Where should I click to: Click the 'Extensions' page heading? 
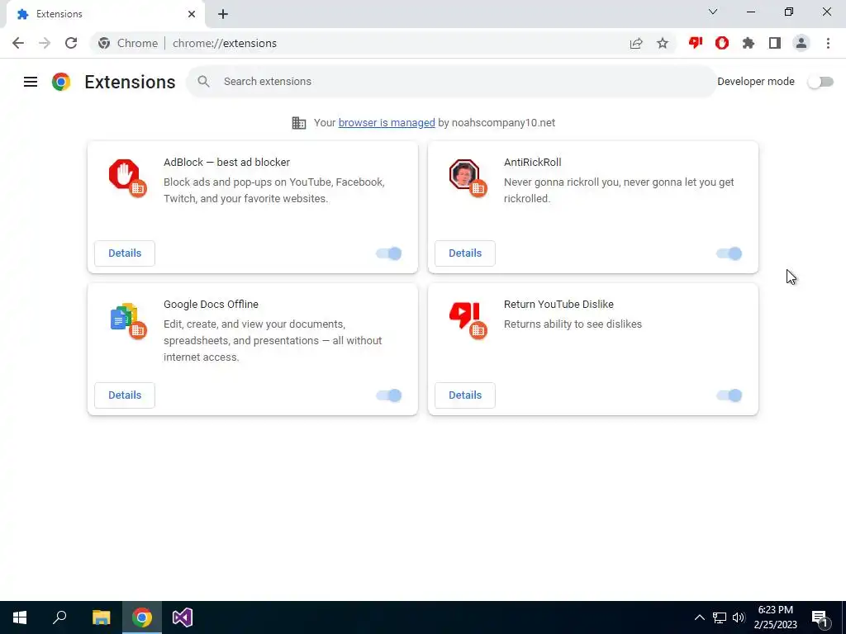click(130, 82)
